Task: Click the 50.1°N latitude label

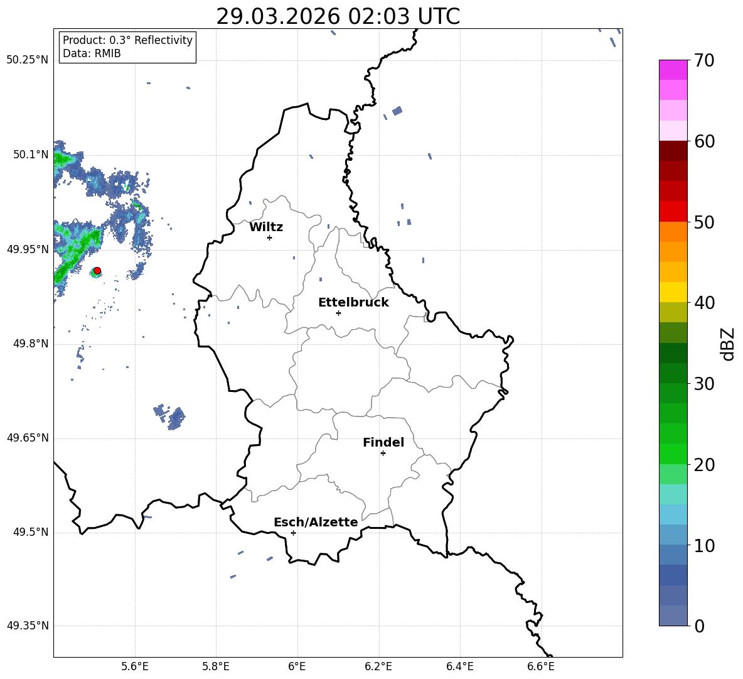Action: (x=31, y=155)
